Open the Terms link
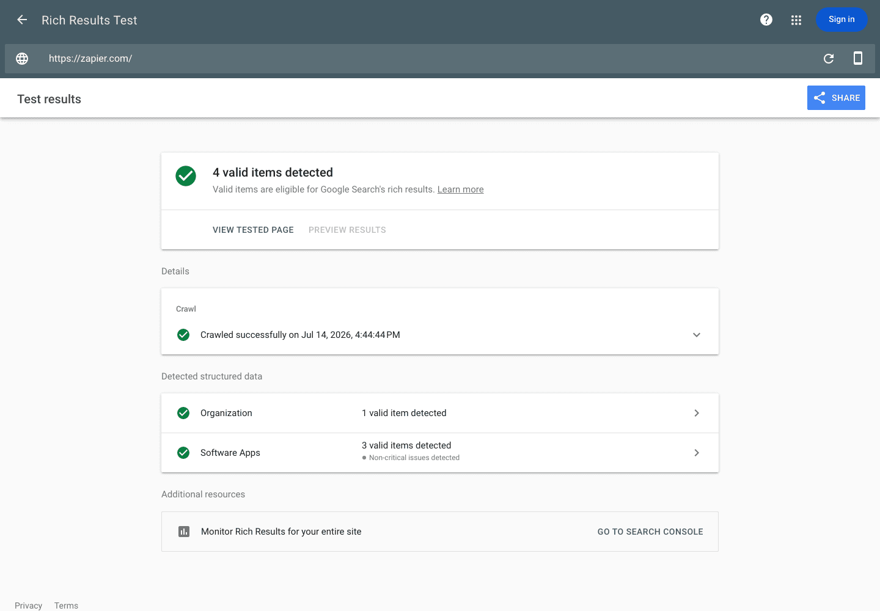The image size is (880, 611). click(66, 606)
